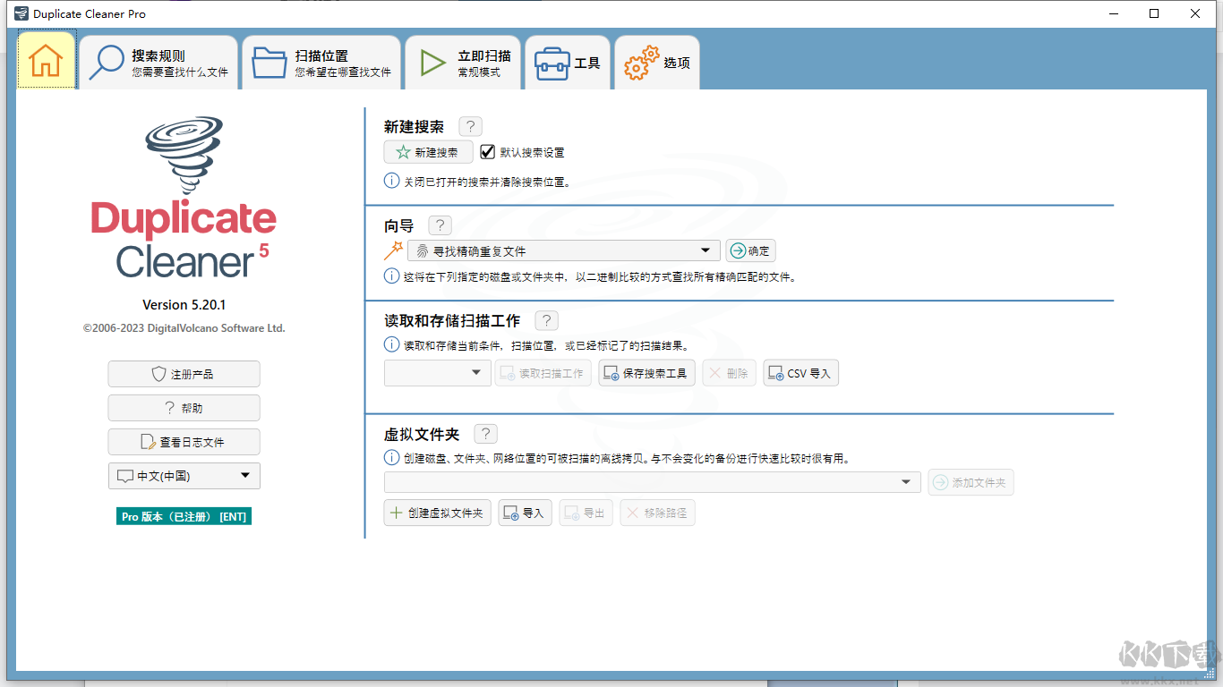The width and height of the screenshot is (1223, 687).
Task: Click the 确定 button with arrow
Action: 750,251
